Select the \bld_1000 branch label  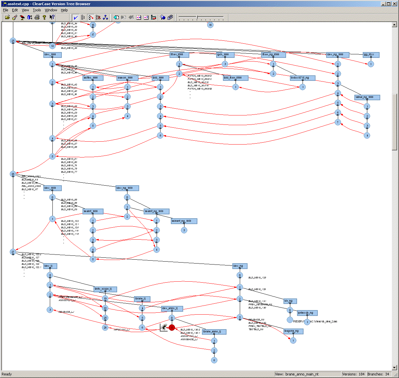point(160,78)
